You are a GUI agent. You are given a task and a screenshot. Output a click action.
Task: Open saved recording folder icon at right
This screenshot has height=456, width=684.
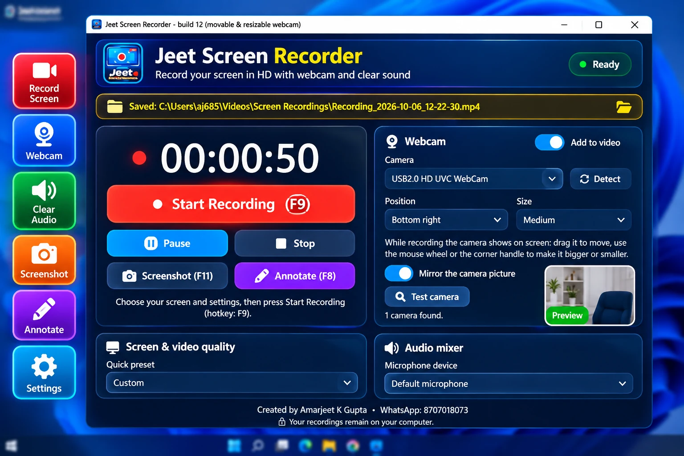tap(623, 107)
